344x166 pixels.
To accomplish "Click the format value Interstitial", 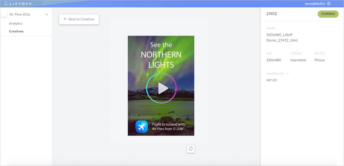I will pos(298,60).
